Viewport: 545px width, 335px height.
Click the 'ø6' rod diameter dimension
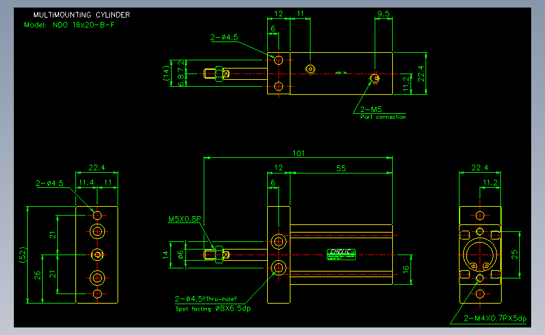(180, 255)
